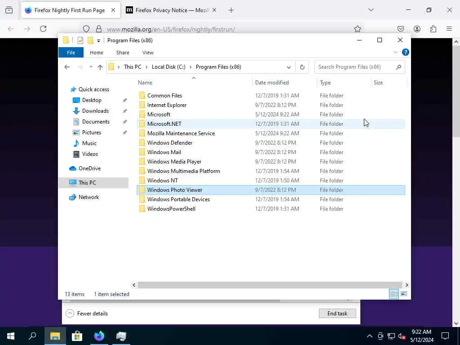This screenshot has height=345, width=460.
Task: Click End task in Task Manager
Action: (337, 314)
